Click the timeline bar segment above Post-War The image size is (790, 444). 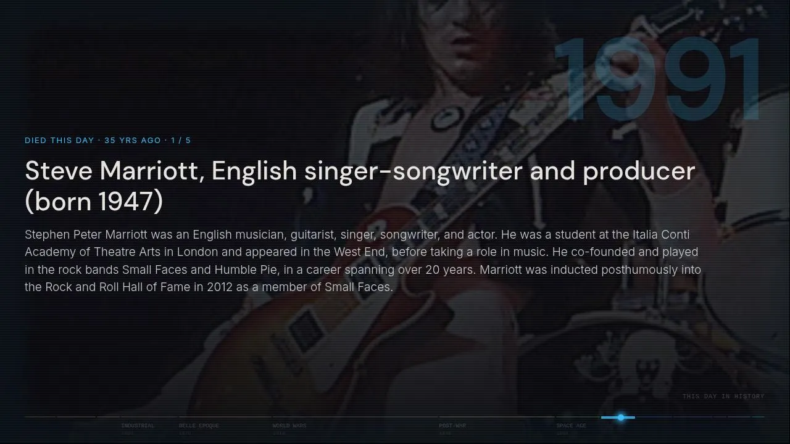point(497,417)
